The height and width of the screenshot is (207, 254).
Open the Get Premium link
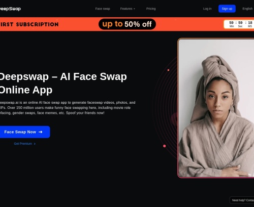(25, 144)
